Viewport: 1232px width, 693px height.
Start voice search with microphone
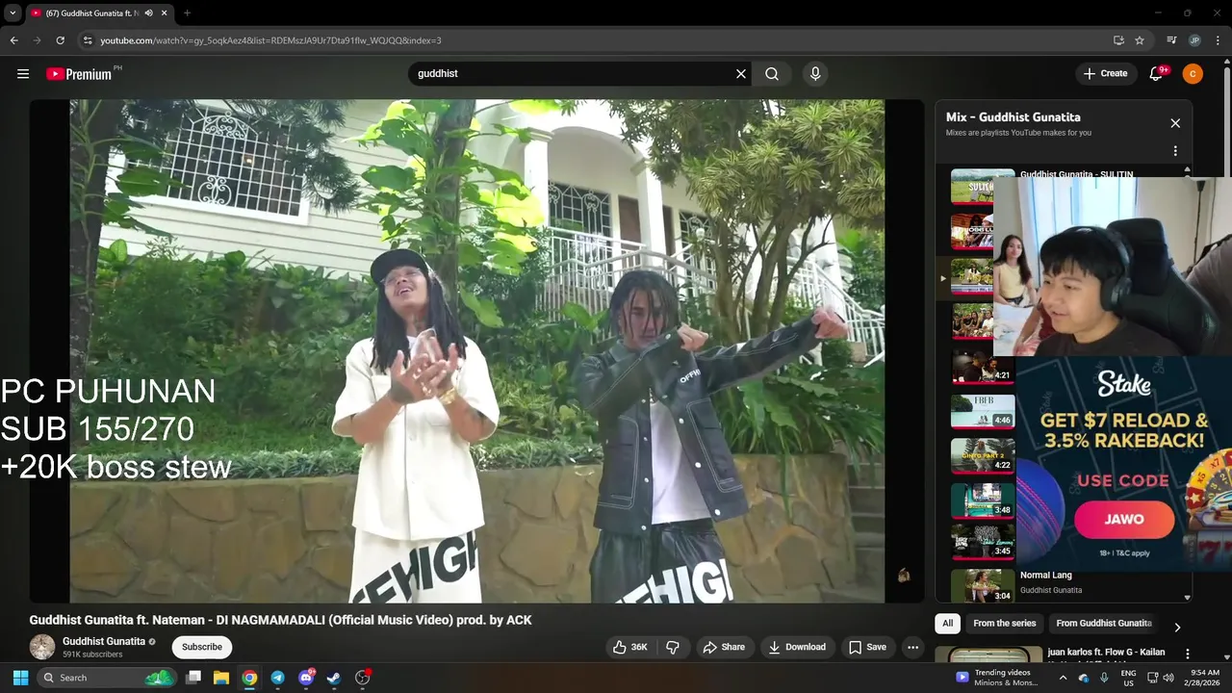click(x=815, y=73)
